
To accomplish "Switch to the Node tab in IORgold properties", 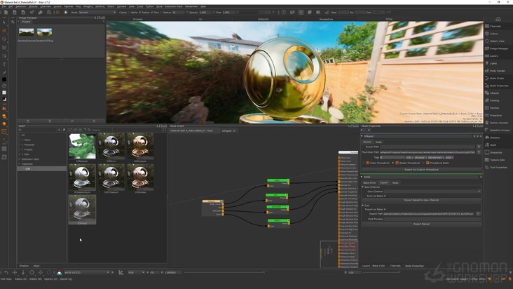I will (x=378, y=142).
